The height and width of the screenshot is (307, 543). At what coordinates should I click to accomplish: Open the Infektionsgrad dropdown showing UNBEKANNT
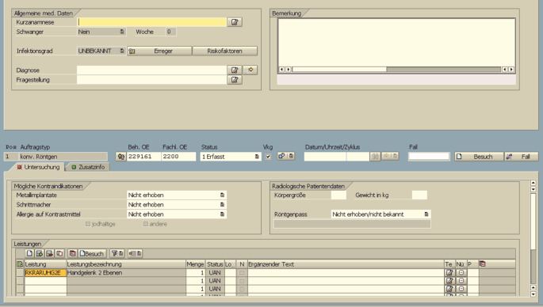coord(122,51)
